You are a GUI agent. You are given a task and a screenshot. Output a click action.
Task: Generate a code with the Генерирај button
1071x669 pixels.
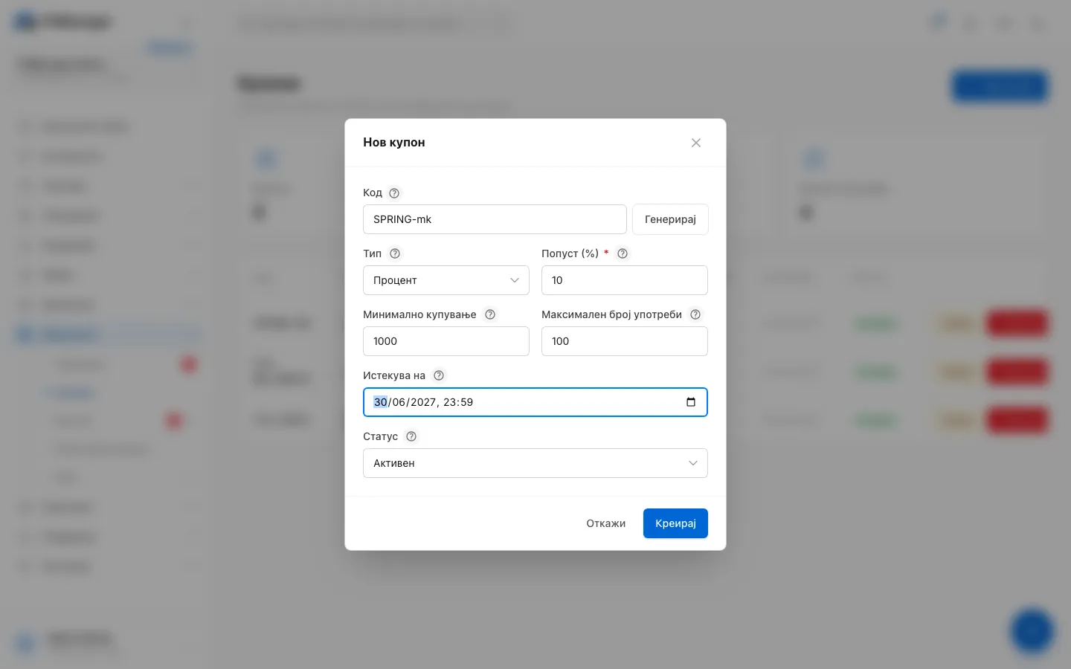click(670, 219)
